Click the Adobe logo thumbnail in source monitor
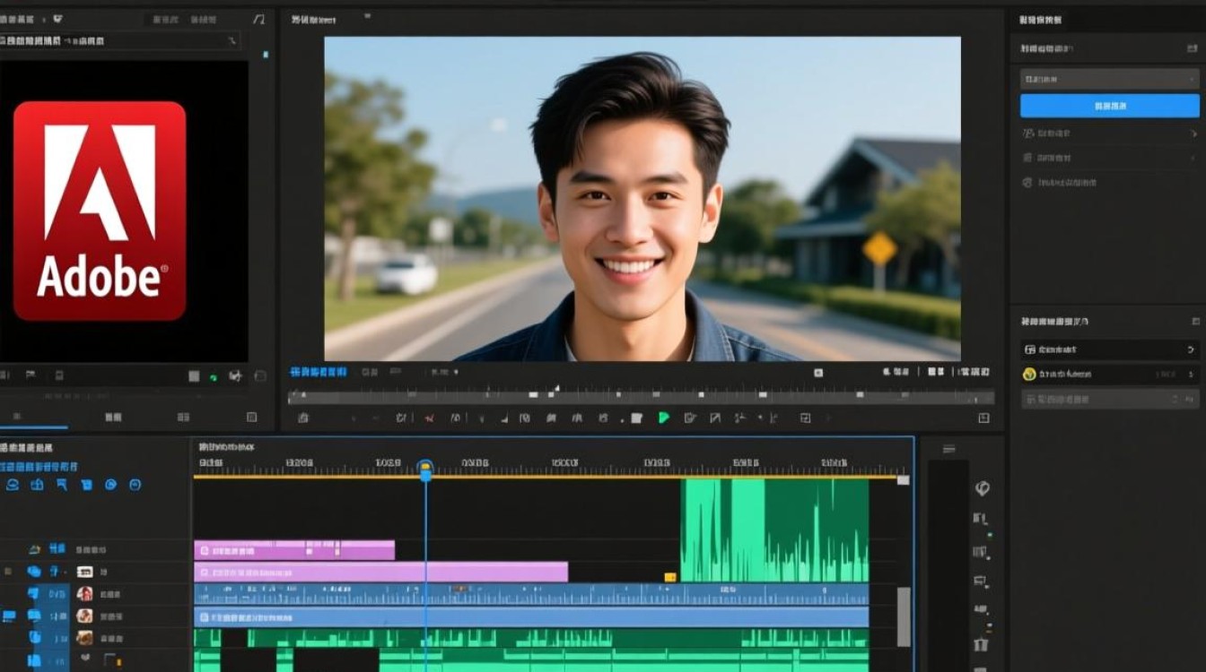 (x=100, y=211)
